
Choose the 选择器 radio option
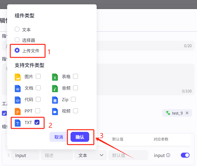[x=17, y=40]
